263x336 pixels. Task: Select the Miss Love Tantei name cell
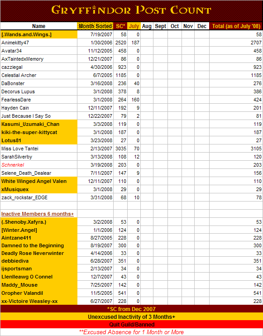pos(39,149)
